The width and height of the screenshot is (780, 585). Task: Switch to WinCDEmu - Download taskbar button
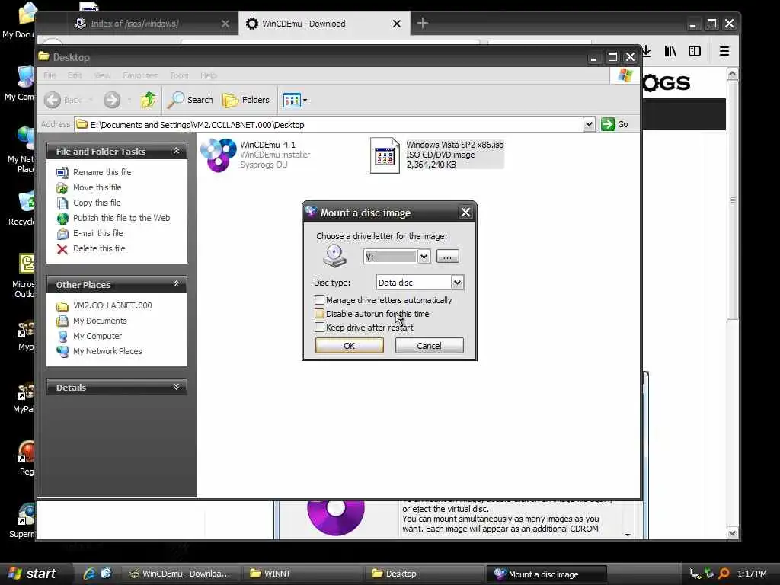click(180, 574)
